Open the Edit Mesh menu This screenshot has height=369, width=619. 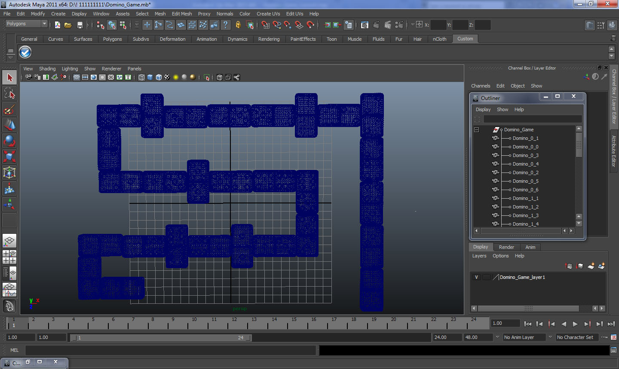[x=182, y=14]
